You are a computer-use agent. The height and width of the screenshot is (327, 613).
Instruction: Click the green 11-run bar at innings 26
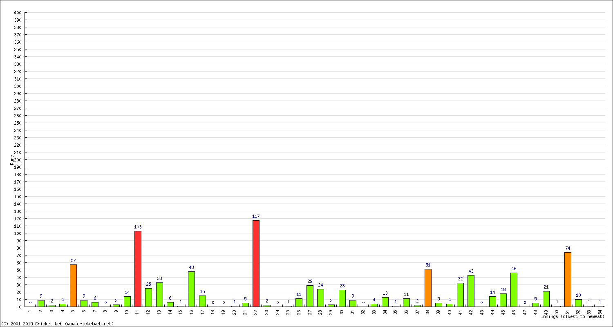click(299, 302)
